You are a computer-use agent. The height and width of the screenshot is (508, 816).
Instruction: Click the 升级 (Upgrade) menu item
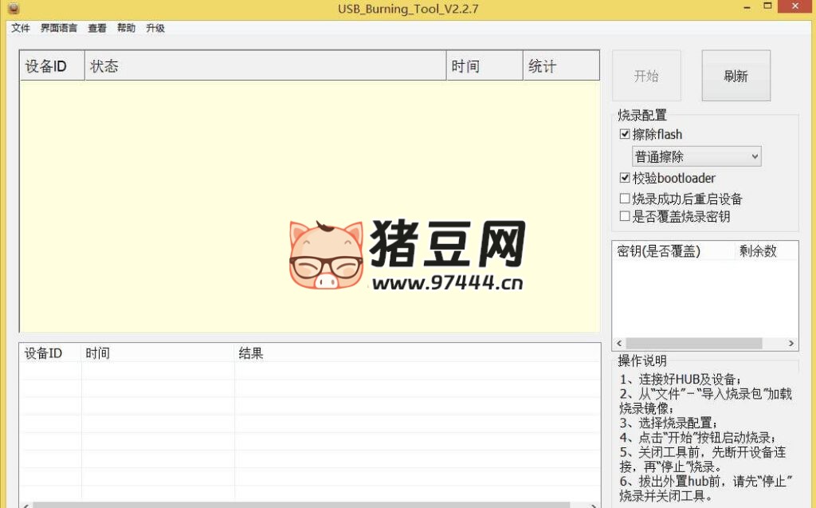[154, 28]
